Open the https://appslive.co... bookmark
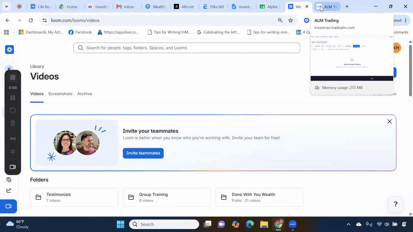Viewport: 413px width, 232px height. (x=118, y=32)
